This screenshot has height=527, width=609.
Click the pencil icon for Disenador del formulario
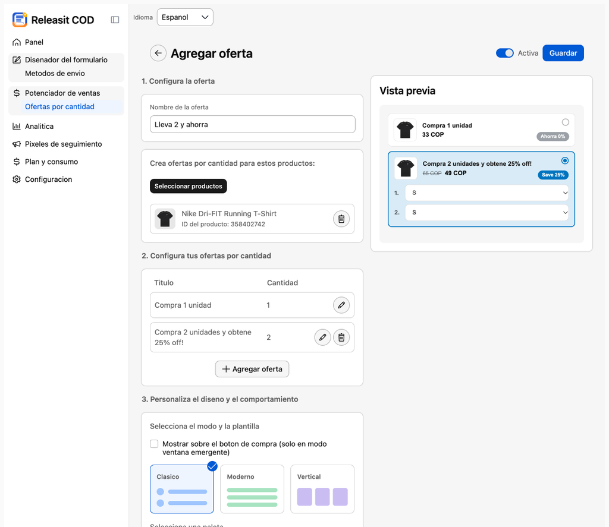(x=16, y=60)
